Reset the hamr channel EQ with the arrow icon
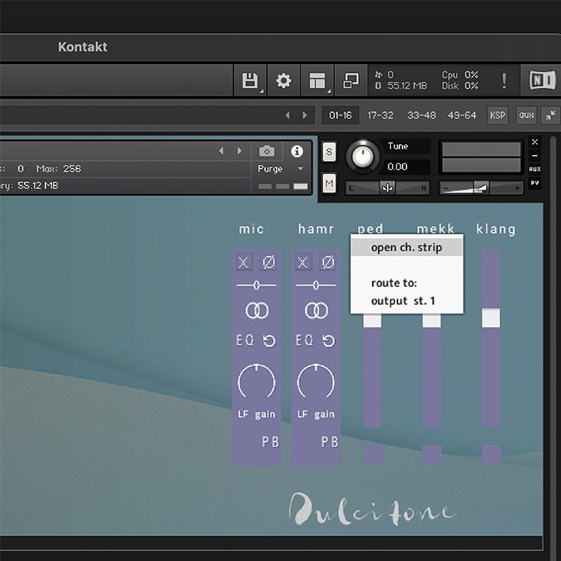 [328, 341]
